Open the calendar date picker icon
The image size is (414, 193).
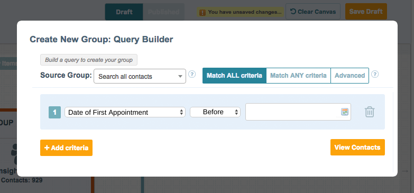pyautogui.click(x=345, y=112)
